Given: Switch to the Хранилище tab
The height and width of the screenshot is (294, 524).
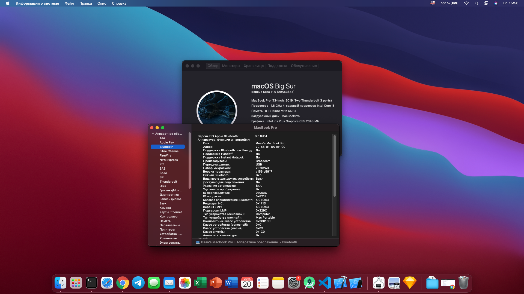Looking at the screenshot, I should click(x=254, y=66).
